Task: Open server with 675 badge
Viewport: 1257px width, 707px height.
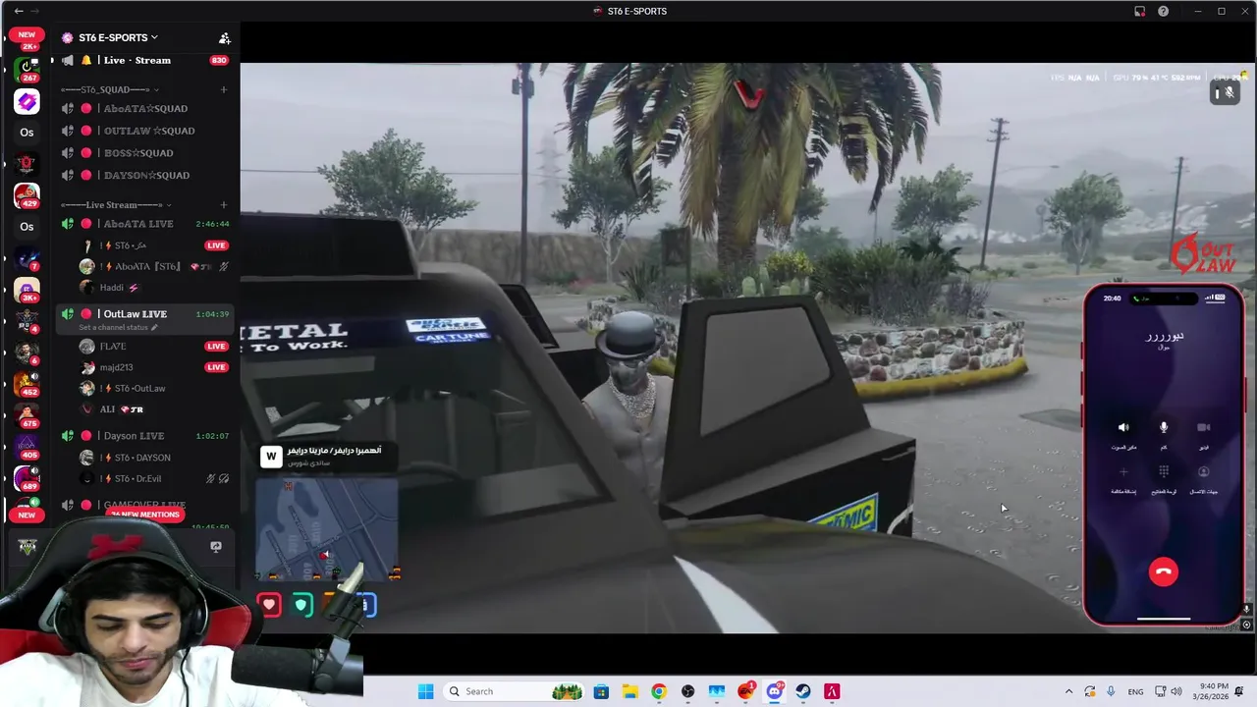Action: click(27, 415)
